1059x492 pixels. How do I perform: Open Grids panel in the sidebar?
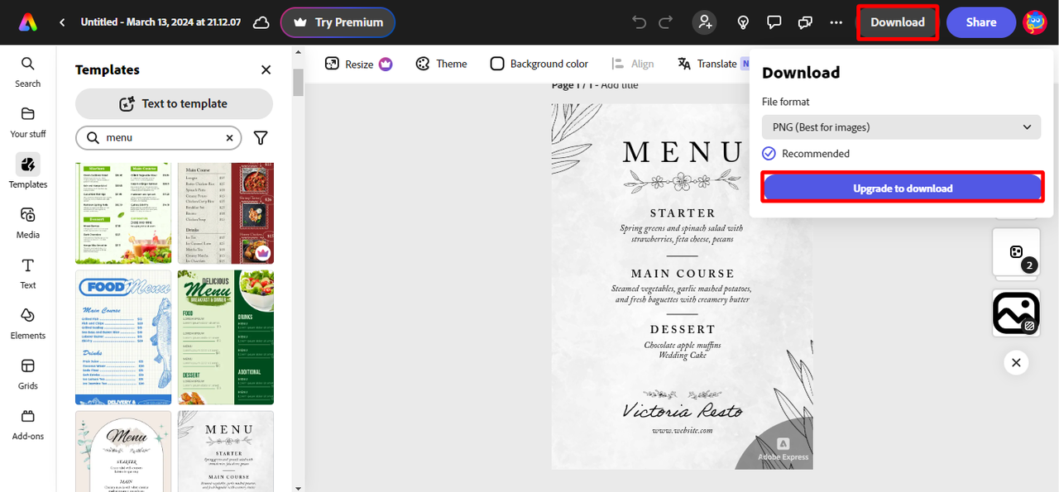pos(27,375)
